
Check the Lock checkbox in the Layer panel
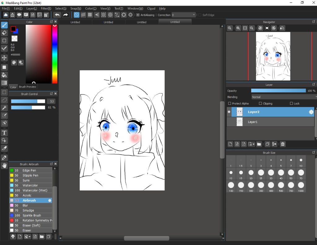291,103
